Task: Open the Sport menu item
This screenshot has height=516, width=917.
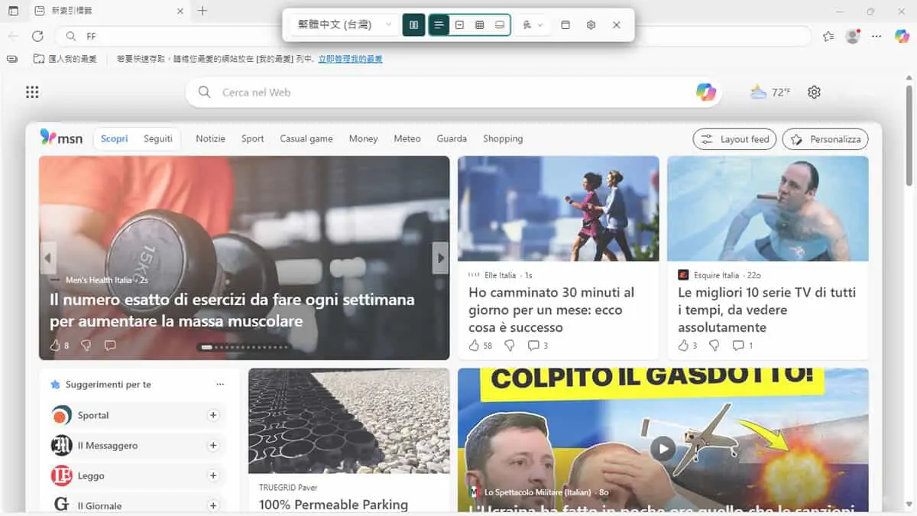Action: click(252, 138)
